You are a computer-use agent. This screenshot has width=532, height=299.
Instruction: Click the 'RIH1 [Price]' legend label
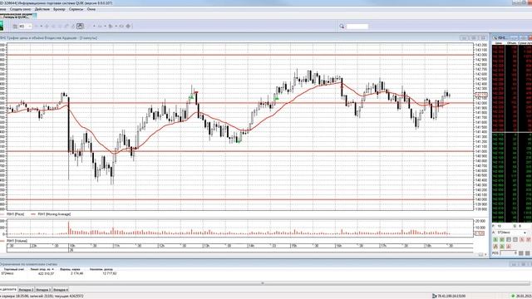17,214
